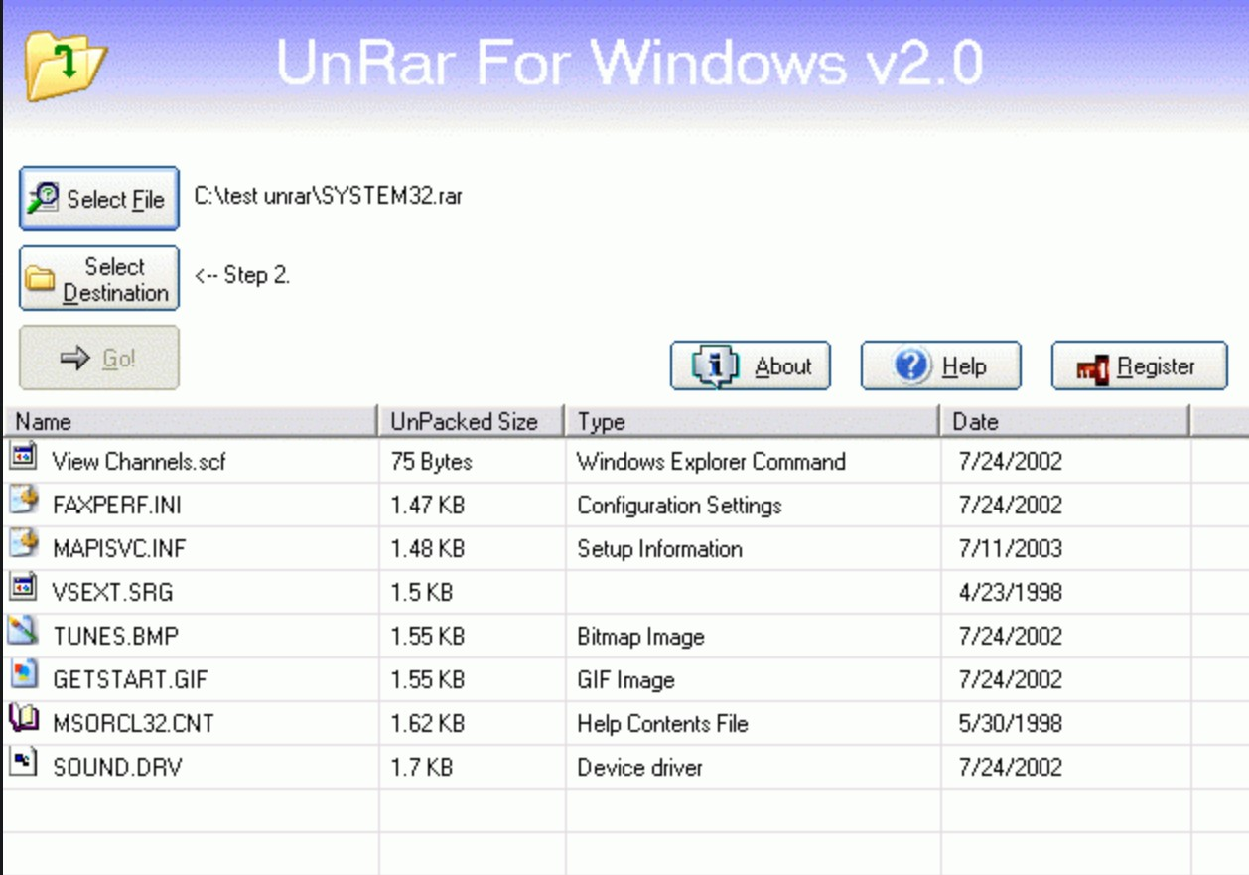Select the TUNES.BMP file name
The image size is (1249, 875).
click(115, 637)
